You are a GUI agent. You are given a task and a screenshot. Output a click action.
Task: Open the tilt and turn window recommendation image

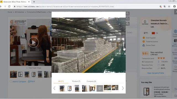point(146,92)
